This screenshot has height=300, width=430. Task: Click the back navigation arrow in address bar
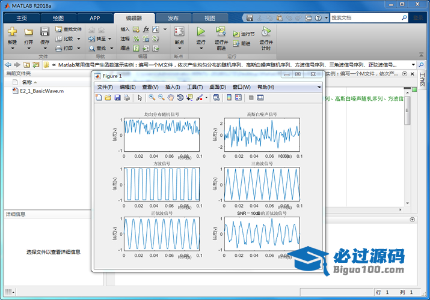tap(8, 65)
